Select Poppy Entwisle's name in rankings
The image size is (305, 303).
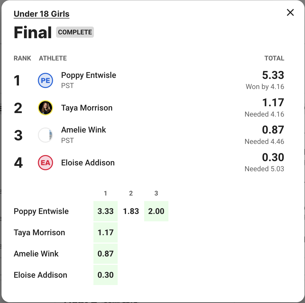(88, 75)
